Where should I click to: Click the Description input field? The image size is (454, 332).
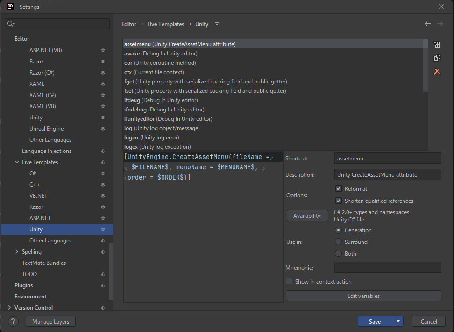pos(388,174)
